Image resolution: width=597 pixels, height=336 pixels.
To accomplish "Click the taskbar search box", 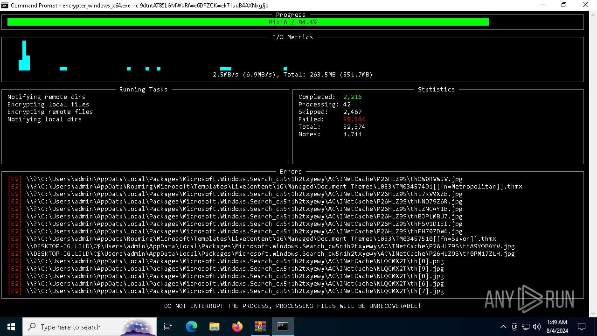I will (90, 327).
